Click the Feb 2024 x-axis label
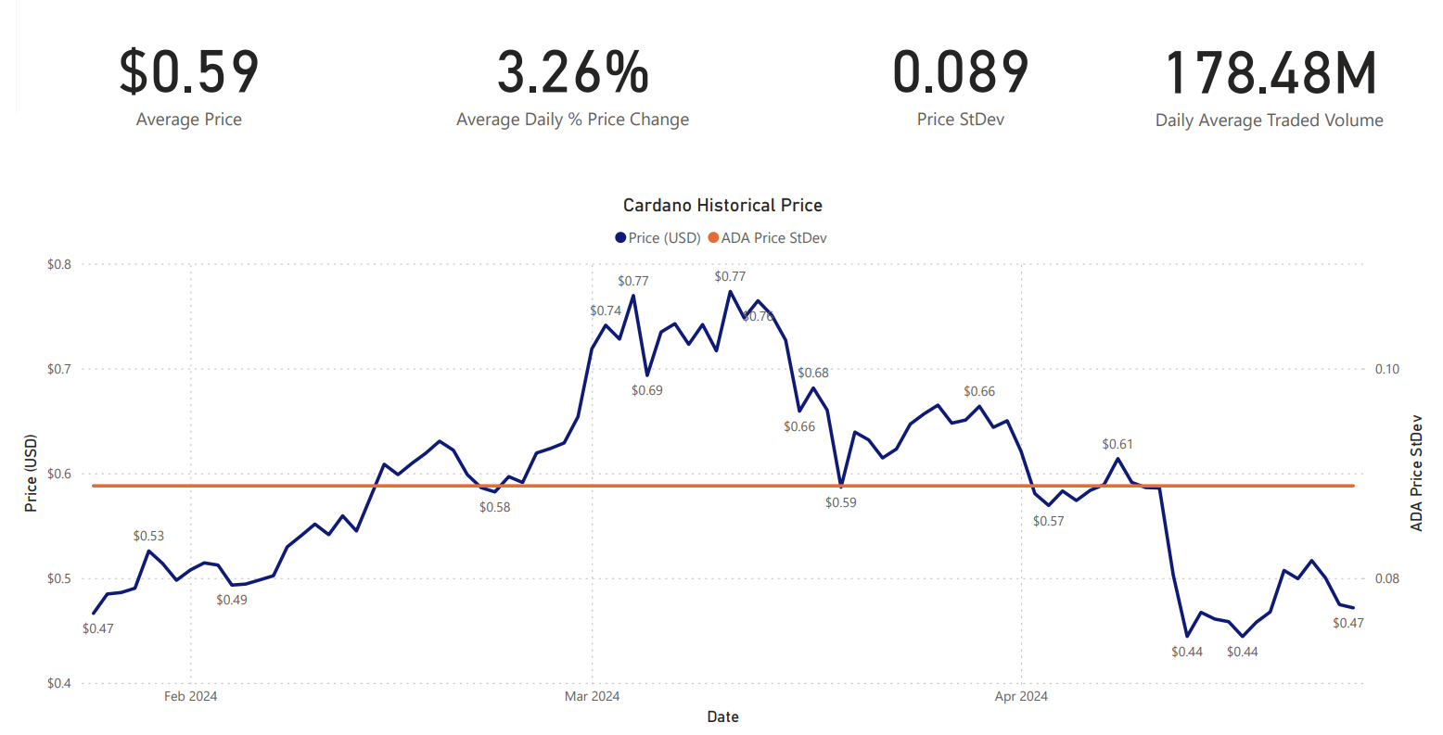 [190, 696]
